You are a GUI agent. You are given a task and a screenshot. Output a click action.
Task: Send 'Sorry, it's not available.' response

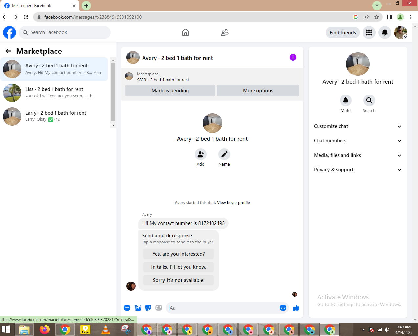pyautogui.click(x=179, y=280)
